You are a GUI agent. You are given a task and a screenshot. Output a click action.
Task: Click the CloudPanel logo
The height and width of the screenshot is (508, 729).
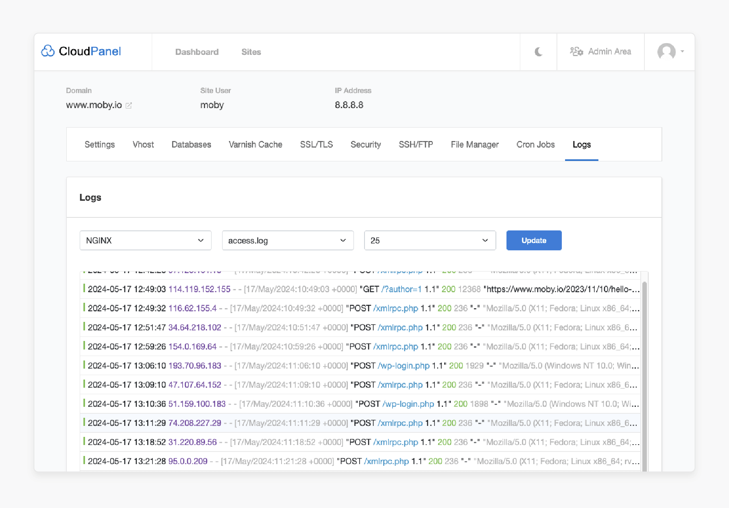(81, 51)
